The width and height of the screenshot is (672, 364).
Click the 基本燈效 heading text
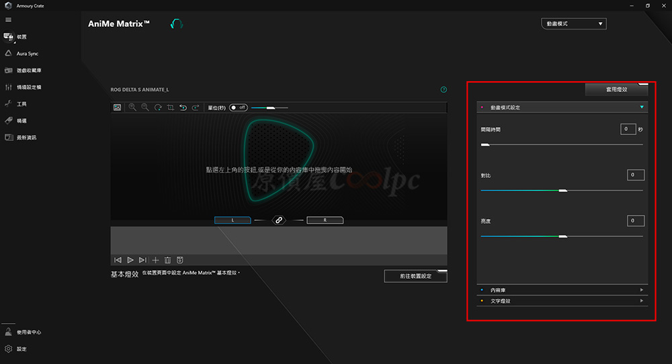point(125,274)
